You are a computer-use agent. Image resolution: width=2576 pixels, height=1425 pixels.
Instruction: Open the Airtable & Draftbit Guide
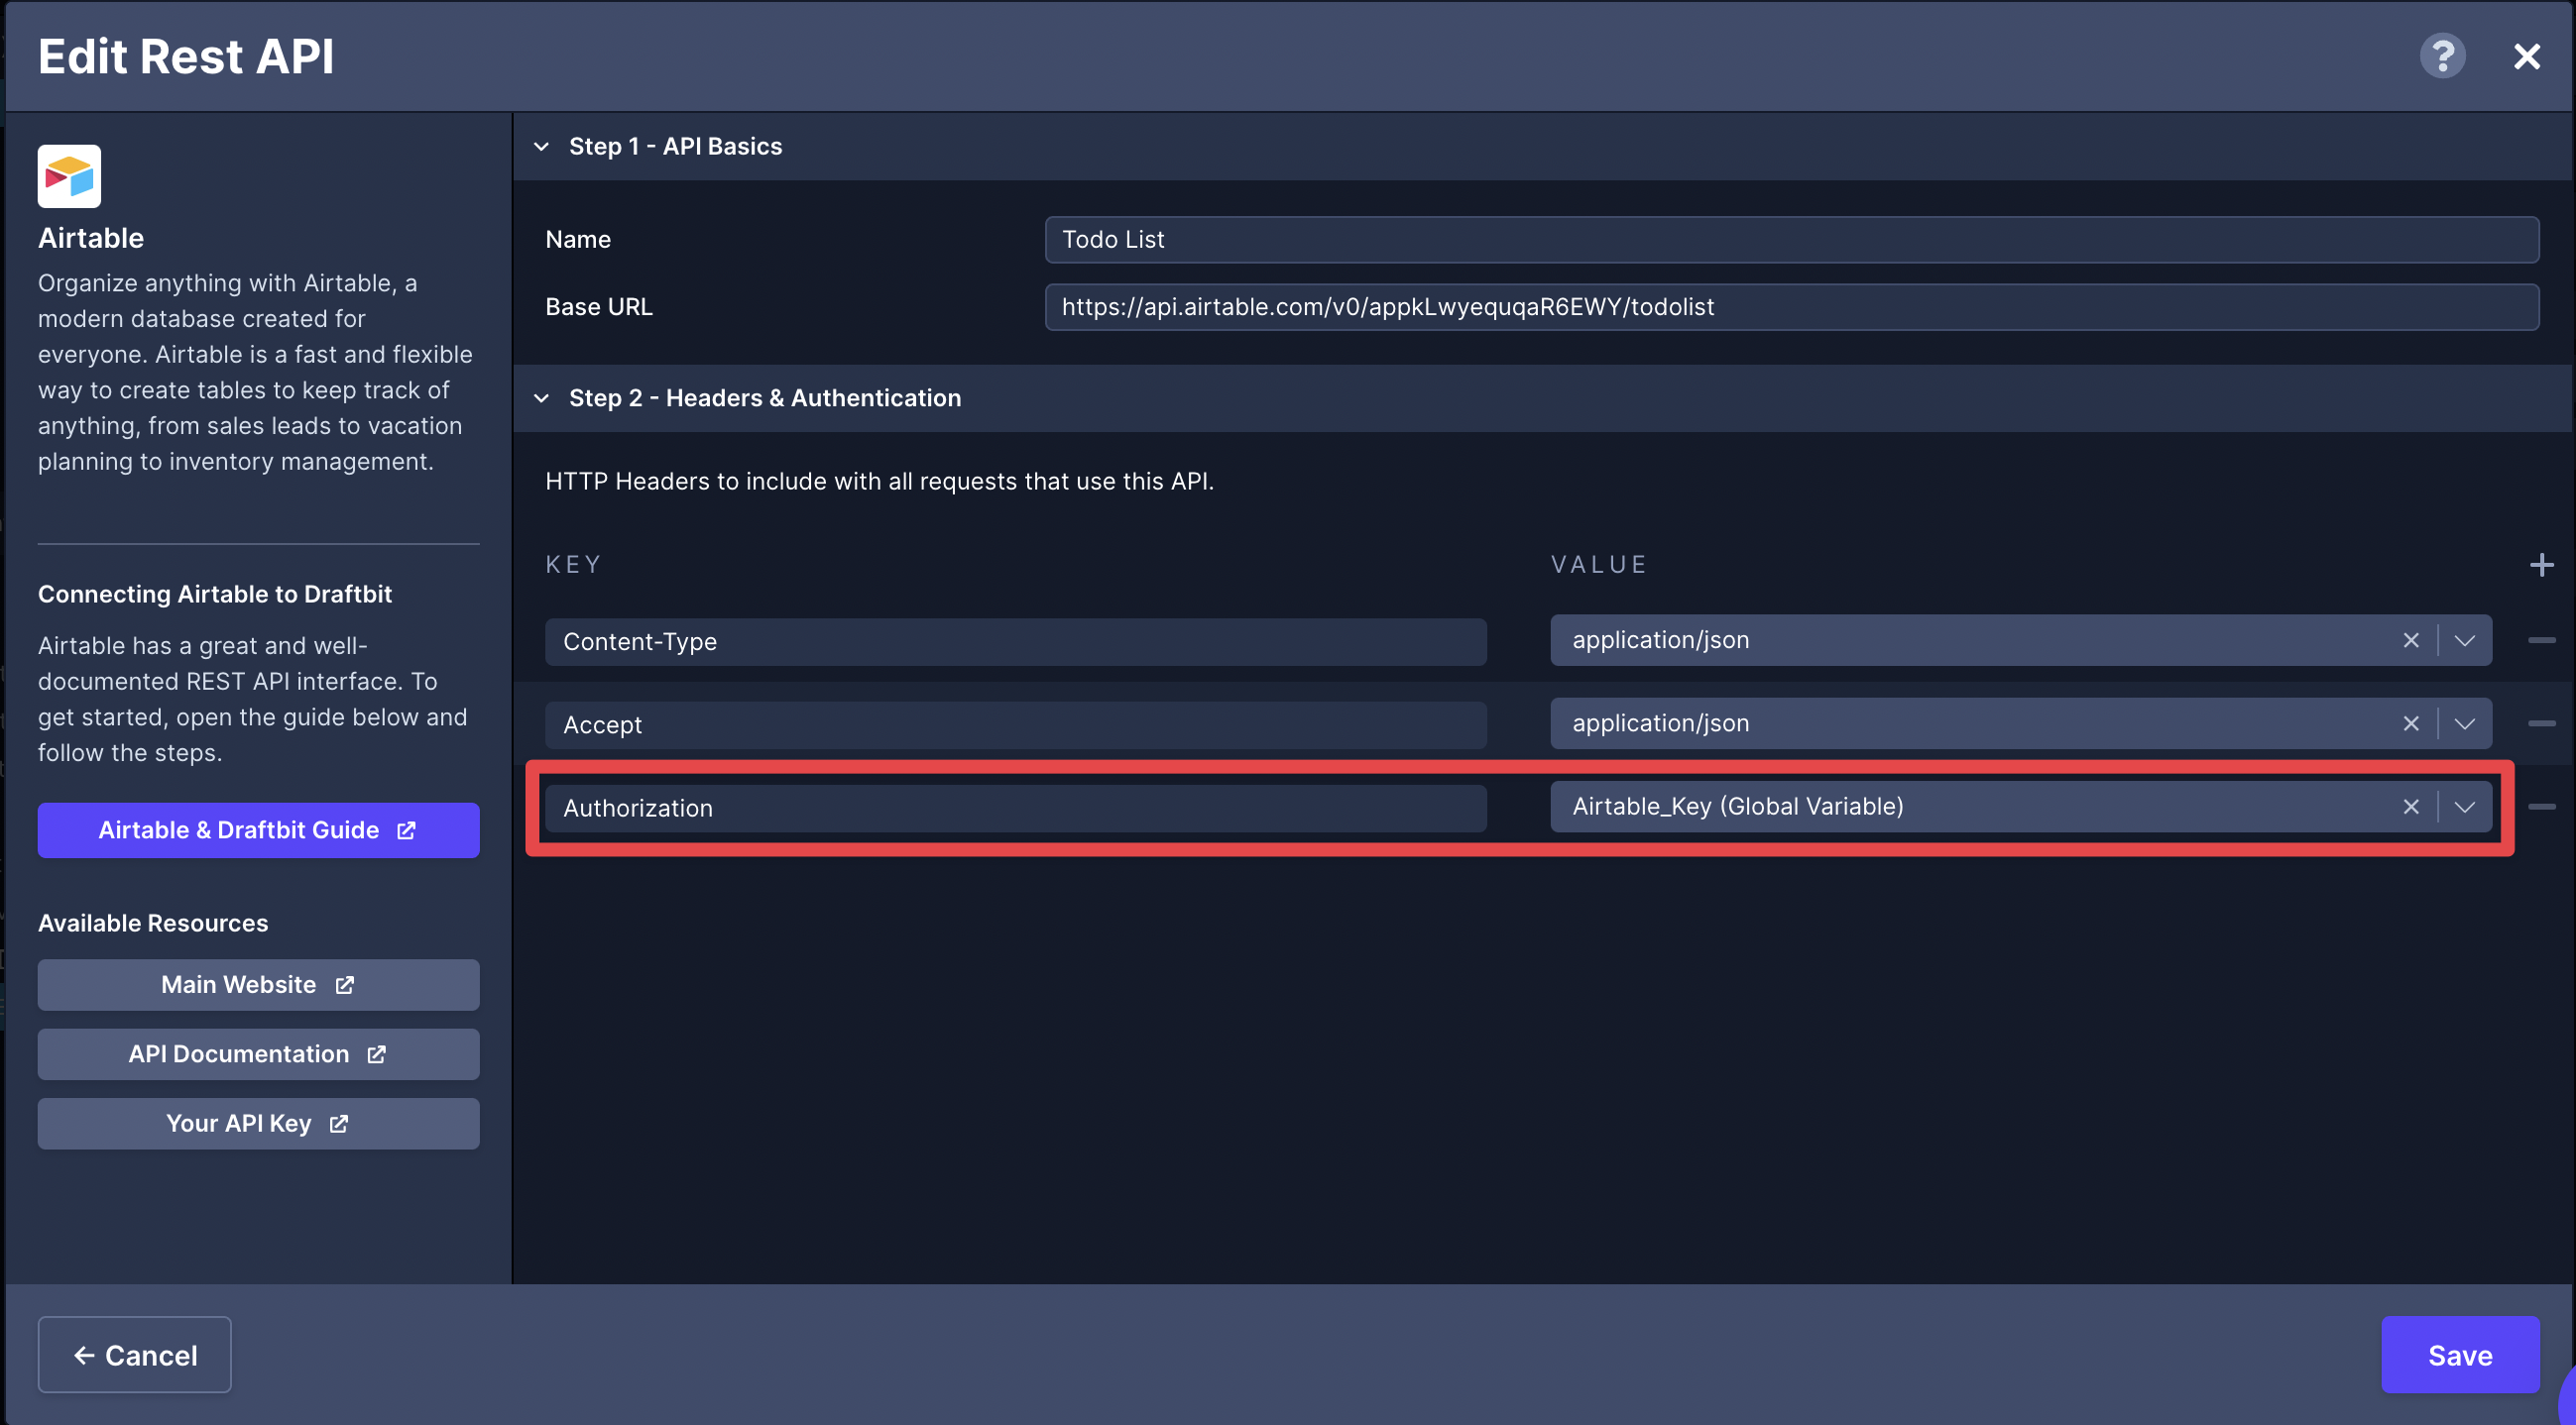[258, 830]
